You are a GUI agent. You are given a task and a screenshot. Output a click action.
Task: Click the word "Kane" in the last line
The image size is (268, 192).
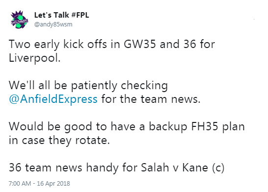pos(195,168)
